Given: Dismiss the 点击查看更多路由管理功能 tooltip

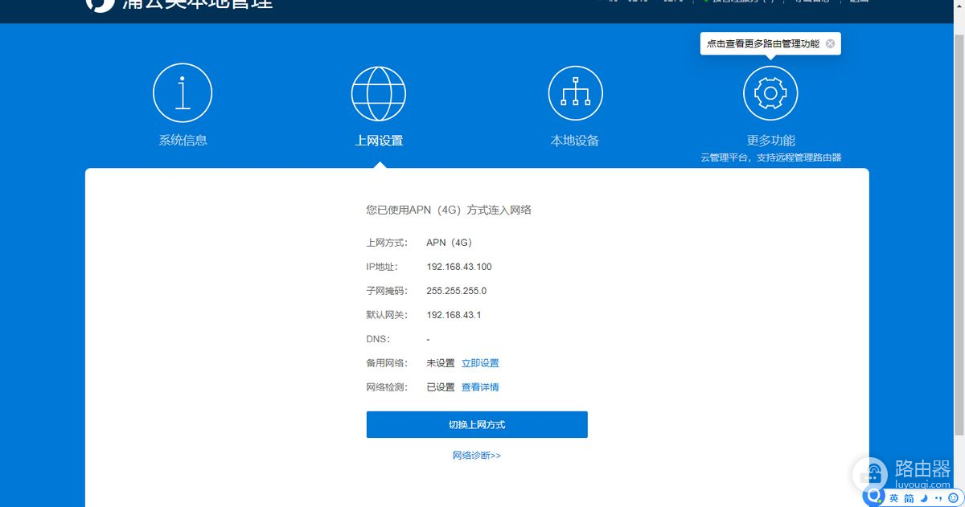Looking at the screenshot, I should click(830, 43).
